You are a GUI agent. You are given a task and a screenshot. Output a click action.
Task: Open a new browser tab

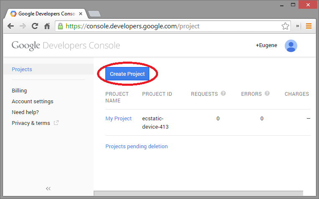pyautogui.click(x=94, y=14)
